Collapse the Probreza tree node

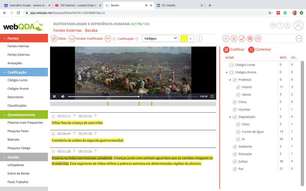click(x=230, y=80)
